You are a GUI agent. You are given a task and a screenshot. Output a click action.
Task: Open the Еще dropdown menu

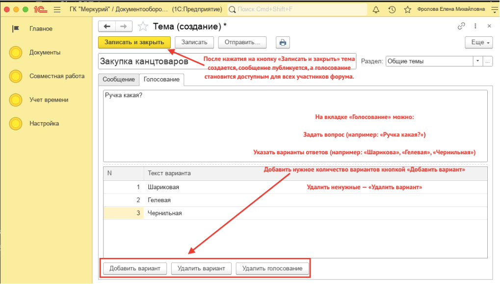[x=478, y=42]
